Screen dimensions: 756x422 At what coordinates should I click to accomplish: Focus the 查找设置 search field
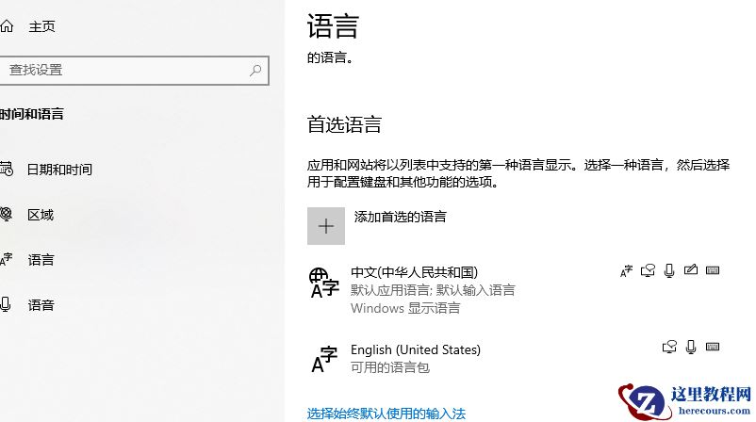134,71
